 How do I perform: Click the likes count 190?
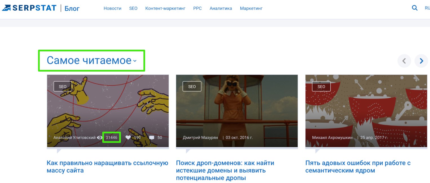point(137,138)
